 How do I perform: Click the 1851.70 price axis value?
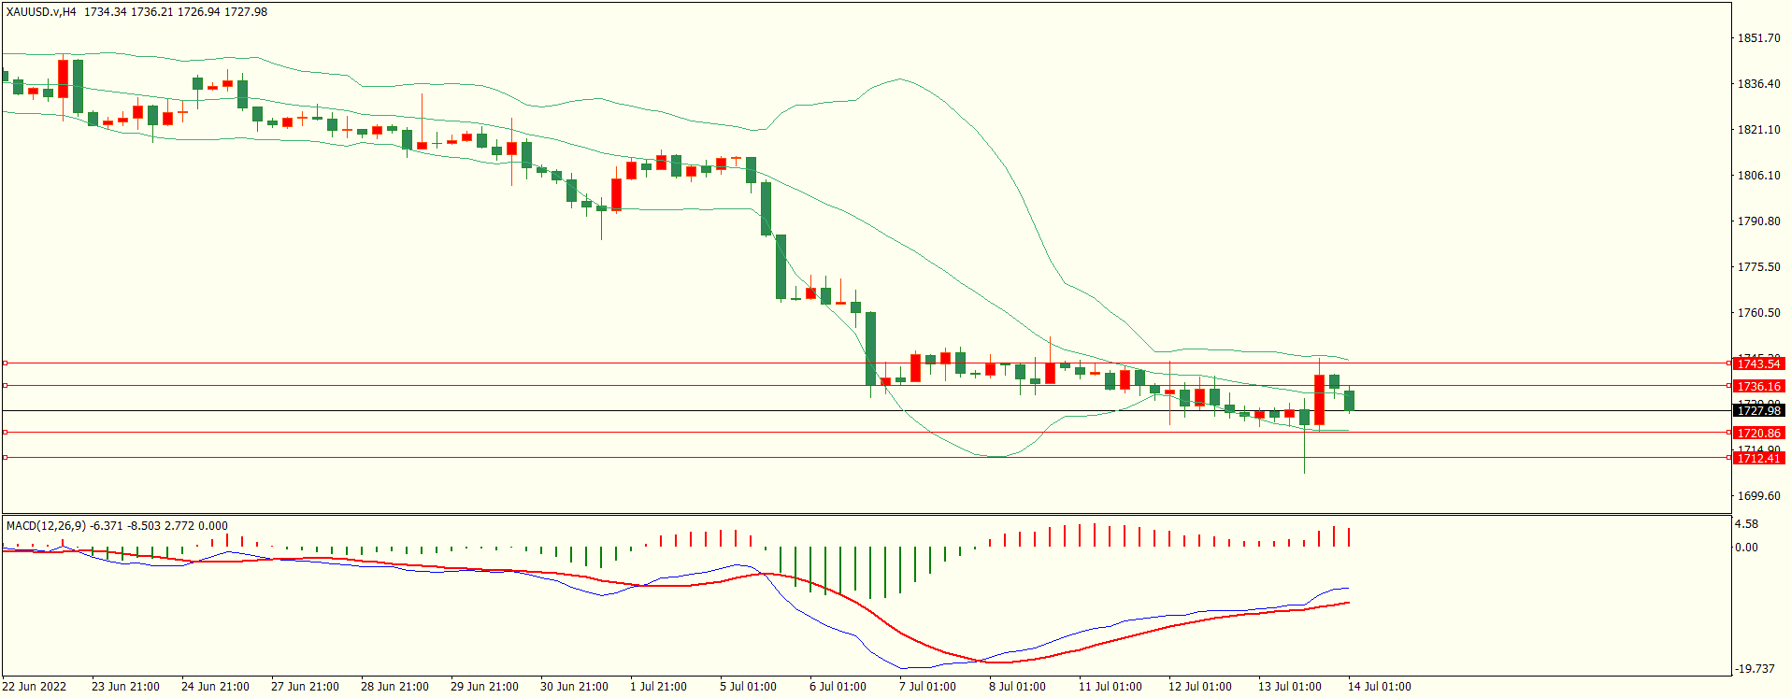1758,38
